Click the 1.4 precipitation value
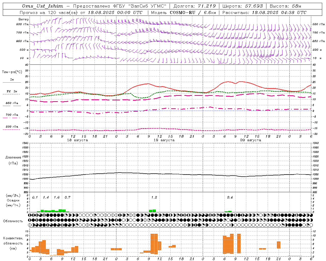The height and width of the screenshot is (261, 326). coord(46,198)
